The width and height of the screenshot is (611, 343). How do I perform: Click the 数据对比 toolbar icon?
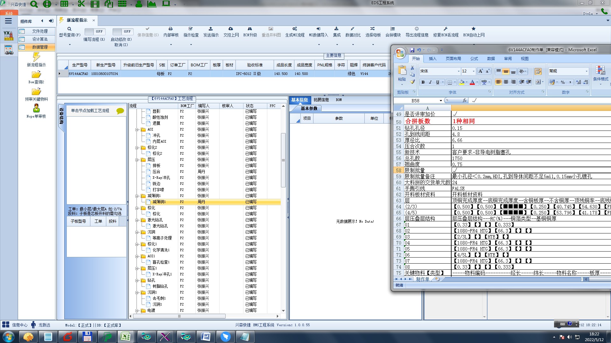tap(353, 29)
